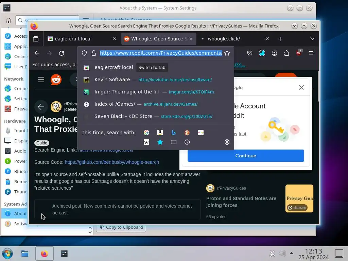Open the Proton and Standard Notes post
This screenshot has width=348, height=261.
click(241, 202)
